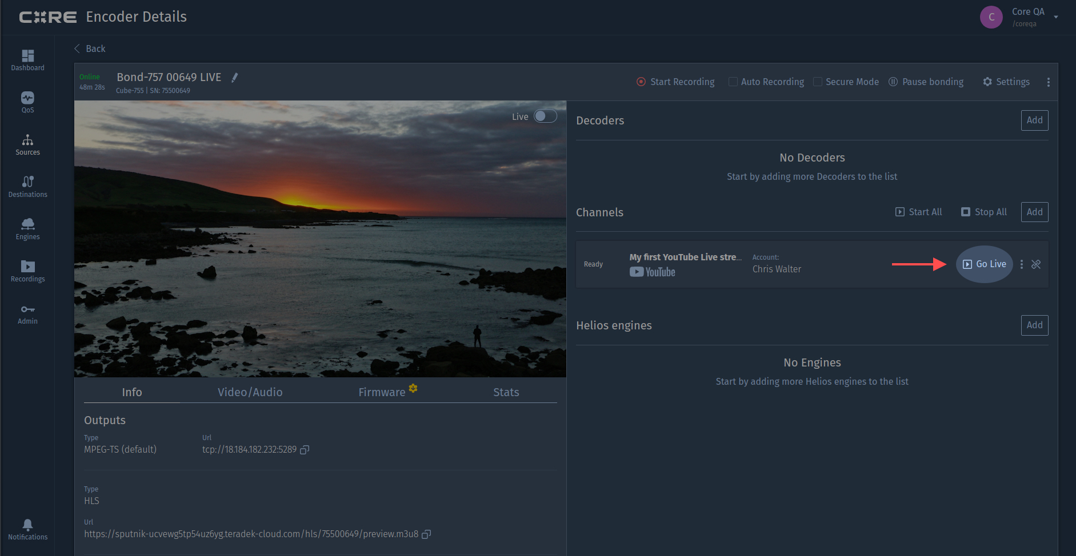1076x556 pixels.
Task: Enable the Auto Recording checkbox
Action: point(733,82)
